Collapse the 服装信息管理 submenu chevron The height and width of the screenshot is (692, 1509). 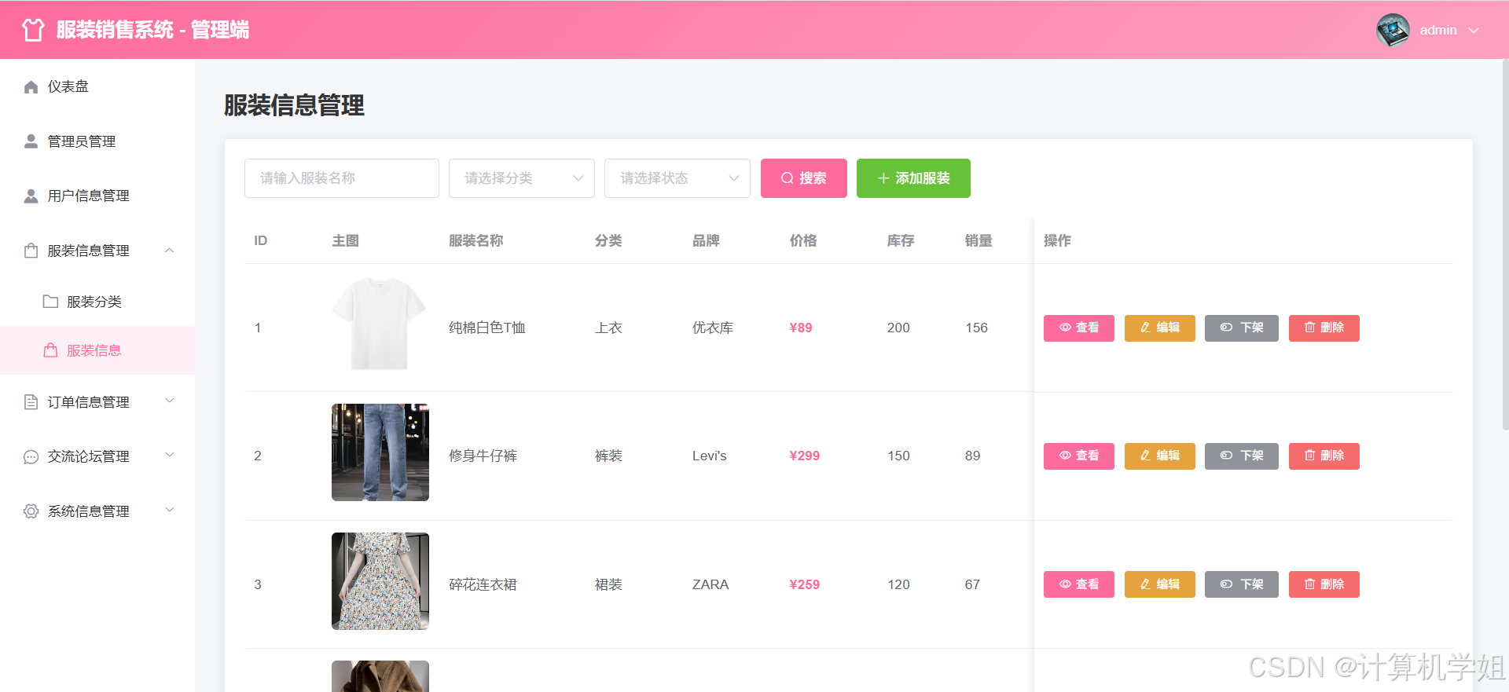(169, 251)
